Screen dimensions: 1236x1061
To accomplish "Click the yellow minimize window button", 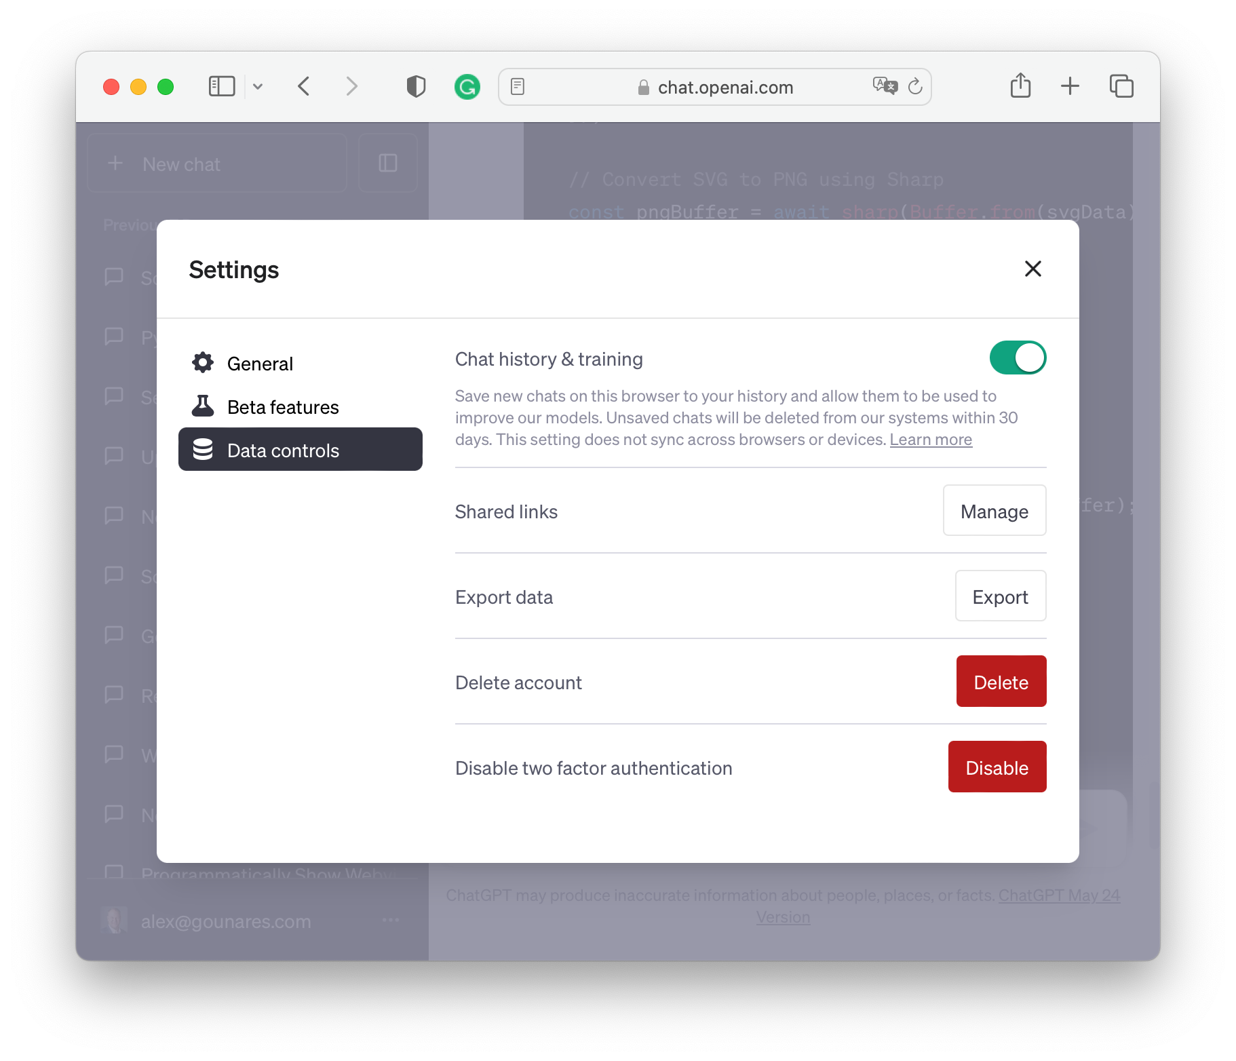I will point(138,87).
